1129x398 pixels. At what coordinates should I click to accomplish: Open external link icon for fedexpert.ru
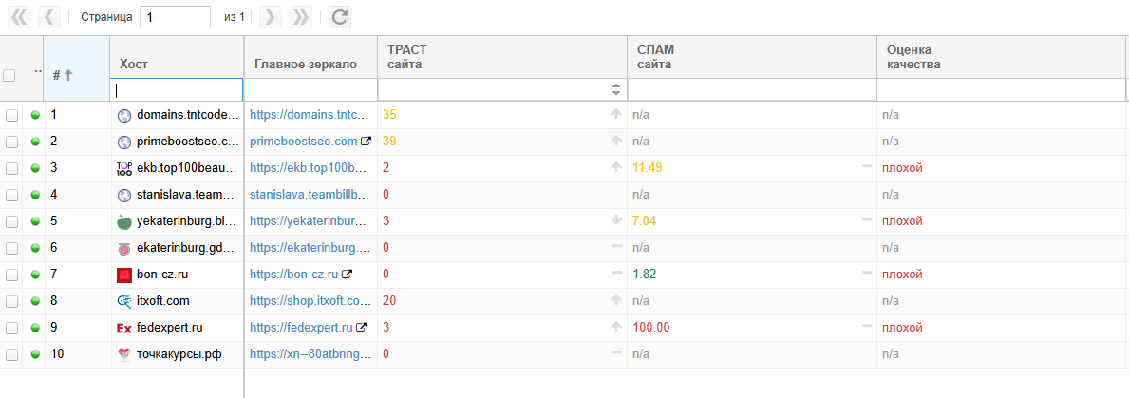(x=361, y=328)
